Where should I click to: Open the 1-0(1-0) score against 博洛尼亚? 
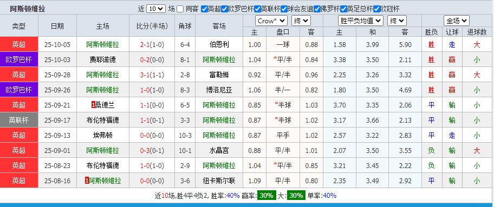pyautogui.click(x=152, y=90)
